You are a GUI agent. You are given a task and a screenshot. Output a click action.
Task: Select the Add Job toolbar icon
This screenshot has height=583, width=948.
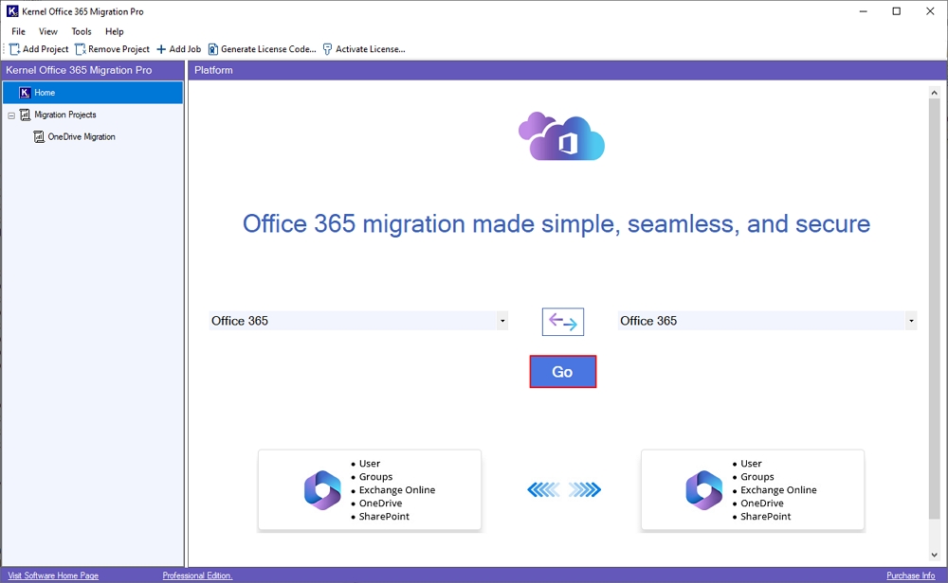point(163,48)
